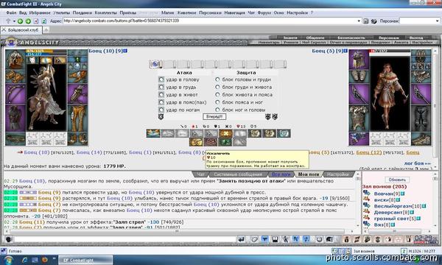Open the Настройки menu in menu bar
Screen dimensions: 442x265
[297, 13]
